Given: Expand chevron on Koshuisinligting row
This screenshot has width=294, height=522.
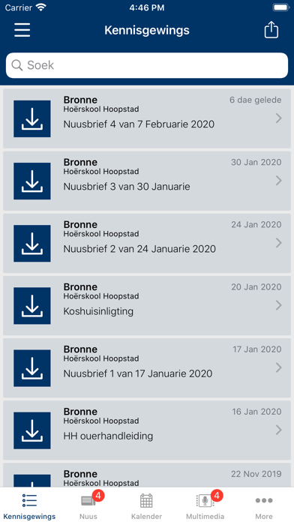Looking at the screenshot, I should coord(279,305).
